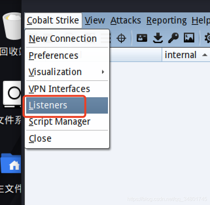
Task: Click the downloads arrow toolbar icon
Action: [158, 38]
